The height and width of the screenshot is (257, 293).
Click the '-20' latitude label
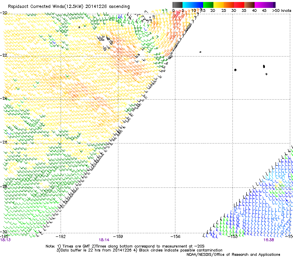[x=4, y=13]
